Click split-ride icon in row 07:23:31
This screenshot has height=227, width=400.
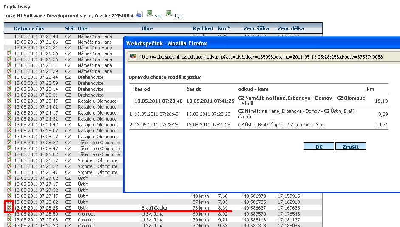(x=9, y=95)
